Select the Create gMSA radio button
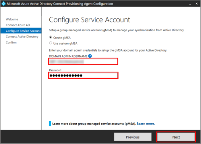201x144 pixels. [x=51, y=37]
